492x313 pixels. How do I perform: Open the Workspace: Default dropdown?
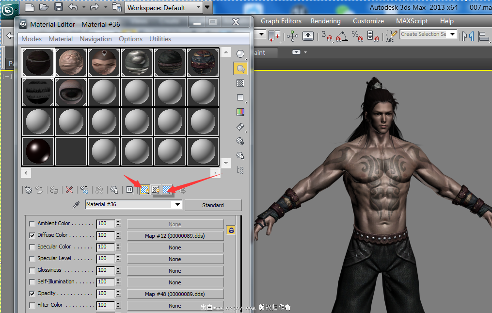163,8
